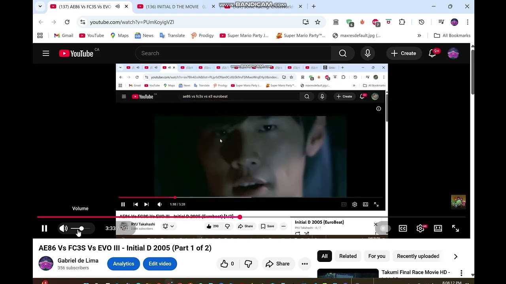Open the YouTube account avatar menu
506x284 pixels.
point(453,53)
